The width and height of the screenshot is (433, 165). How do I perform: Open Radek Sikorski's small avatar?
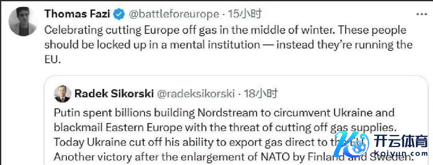click(63, 94)
